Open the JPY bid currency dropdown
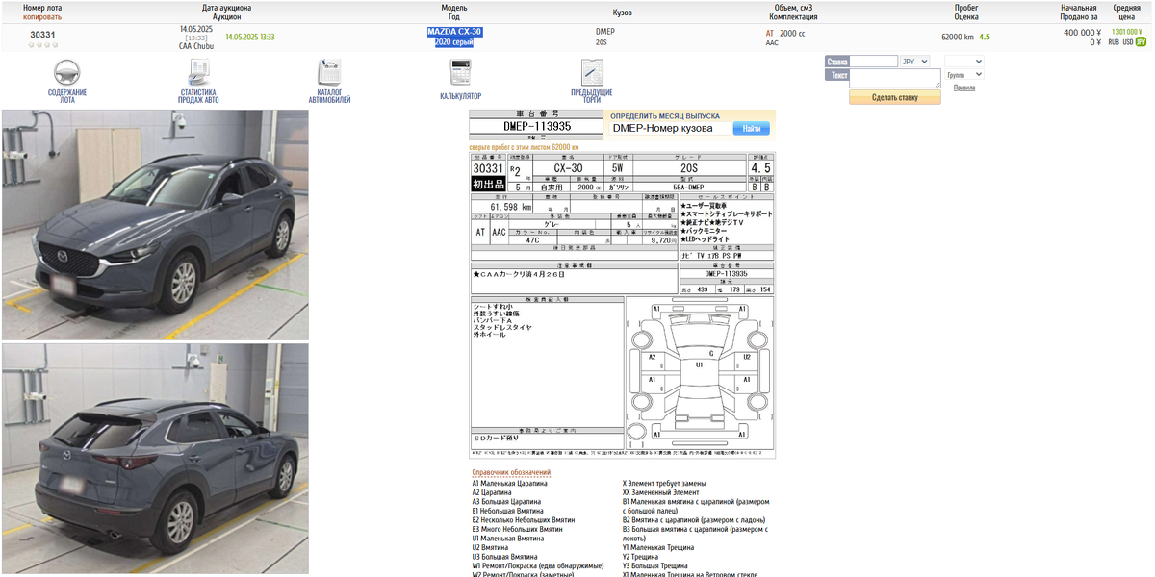This screenshot has width=1155, height=577. click(914, 62)
